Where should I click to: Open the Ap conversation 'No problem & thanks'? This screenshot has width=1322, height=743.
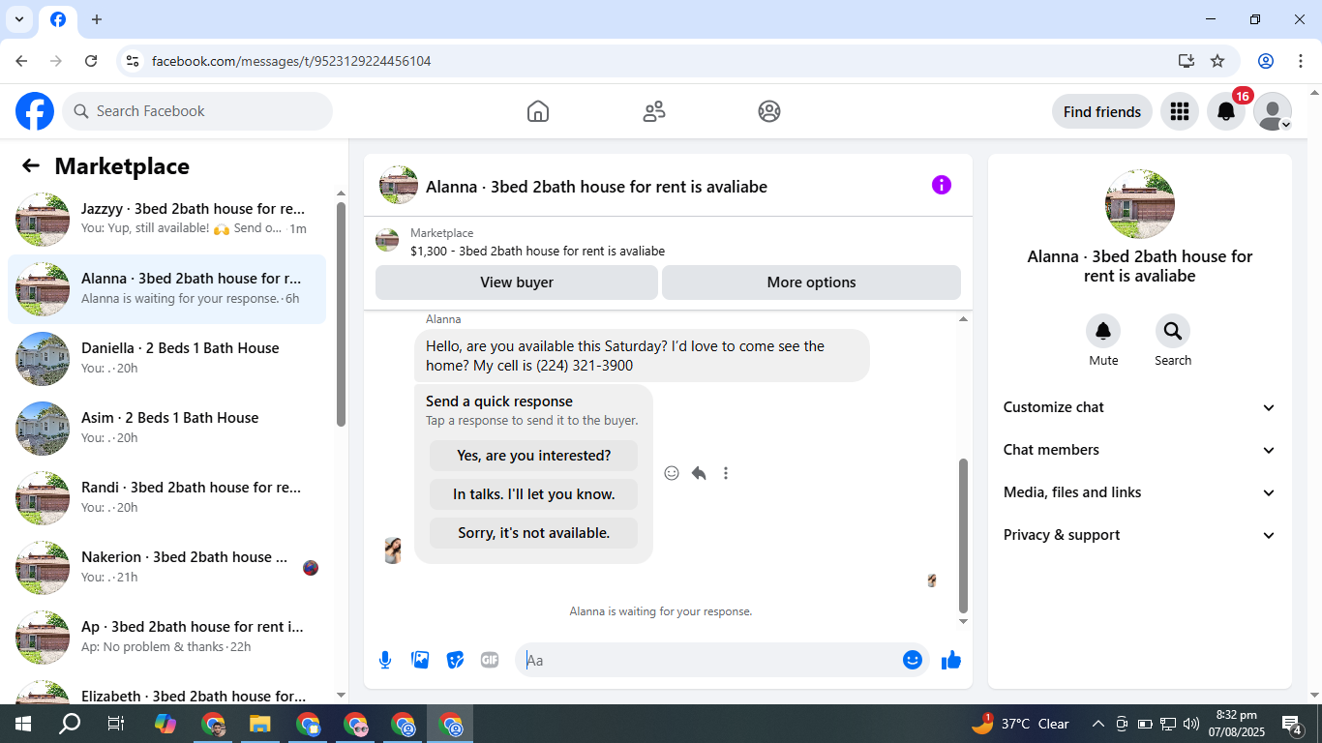[x=166, y=638]
